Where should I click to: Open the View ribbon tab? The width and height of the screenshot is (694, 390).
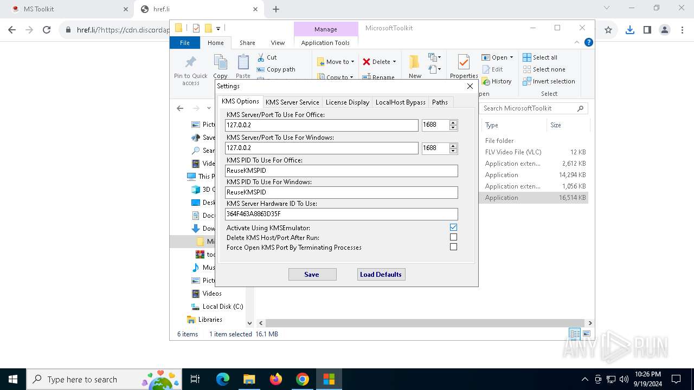pyautogui.click(x=278, y=43)
